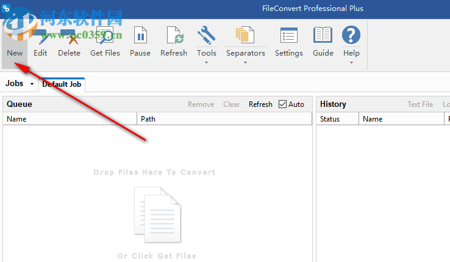Click Clear in the Queue header
This screenshot has height=262, width=450.
coord(231,104)
